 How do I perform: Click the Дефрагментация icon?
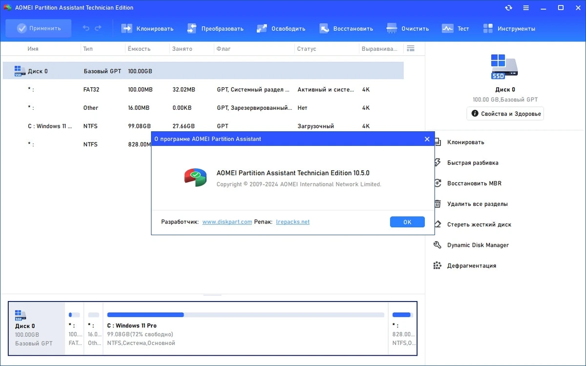click(x=438, y=265)
